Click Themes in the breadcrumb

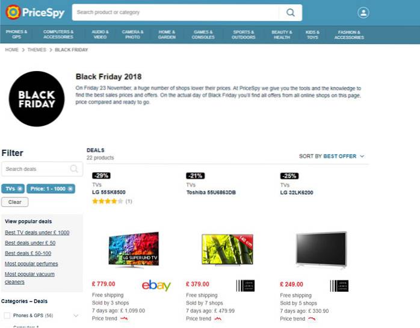(37, 50)
